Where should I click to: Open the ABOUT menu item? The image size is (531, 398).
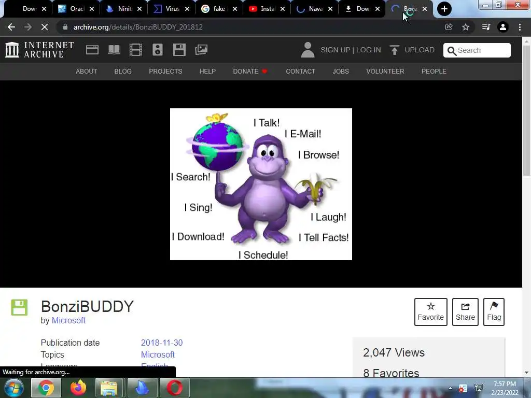click(x=87, y=72)
